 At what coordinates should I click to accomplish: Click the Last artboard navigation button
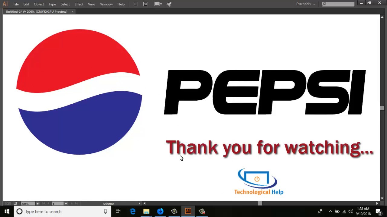tap(76, 204)
